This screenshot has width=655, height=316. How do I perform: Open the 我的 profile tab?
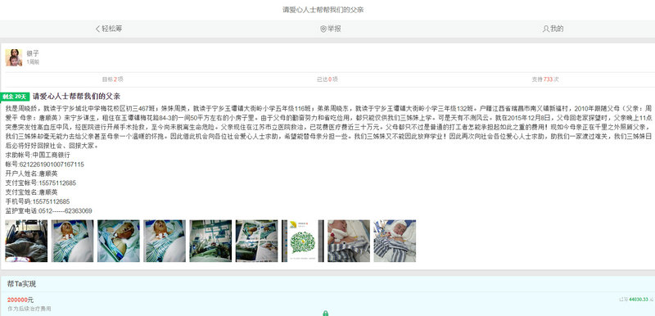click(x=553, y=29)
